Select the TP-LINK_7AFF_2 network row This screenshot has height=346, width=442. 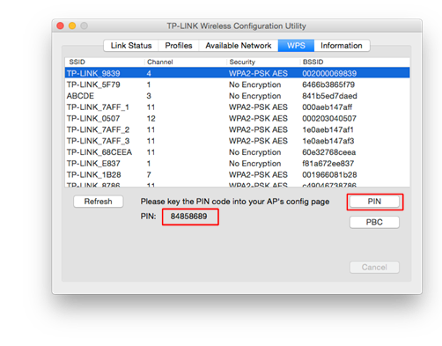pos(237,129)
